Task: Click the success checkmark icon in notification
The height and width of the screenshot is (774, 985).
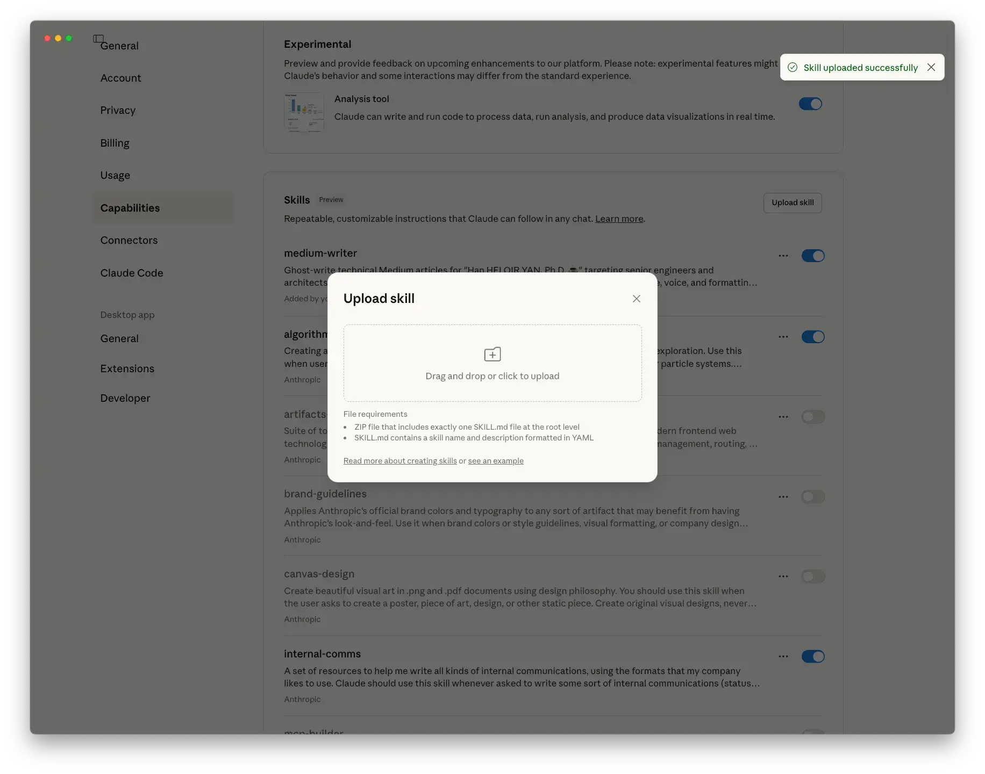Action: pyautogui.click(x=792, y=67)
